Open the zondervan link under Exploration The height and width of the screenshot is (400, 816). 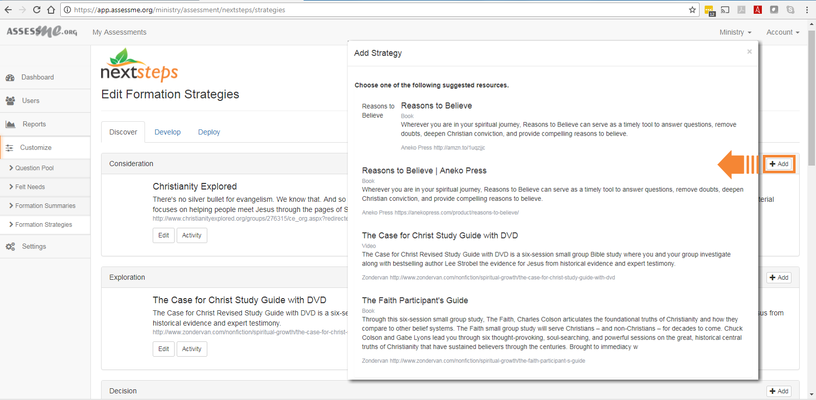[x=250, y=332]
